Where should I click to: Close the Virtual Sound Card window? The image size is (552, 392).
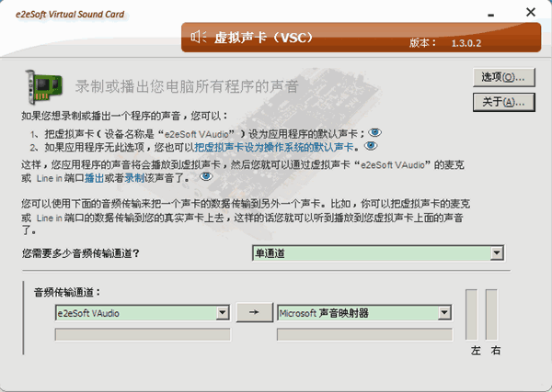click(531, 12)
